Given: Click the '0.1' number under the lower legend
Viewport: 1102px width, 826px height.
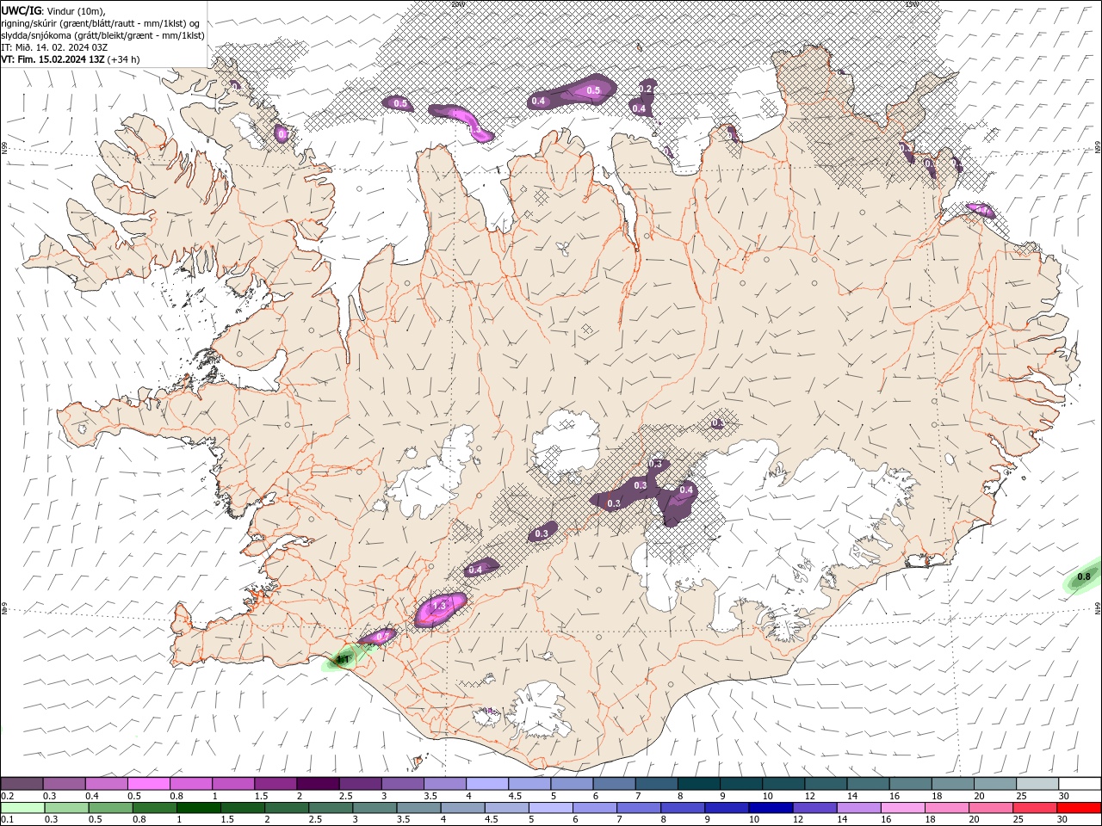Looking at the screenshot, I should point(6,820).
